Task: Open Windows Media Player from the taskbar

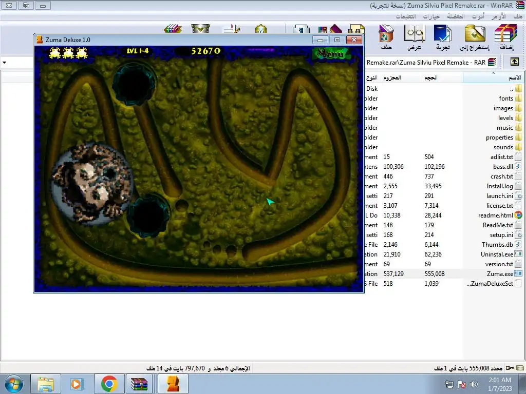Action: 77,384
